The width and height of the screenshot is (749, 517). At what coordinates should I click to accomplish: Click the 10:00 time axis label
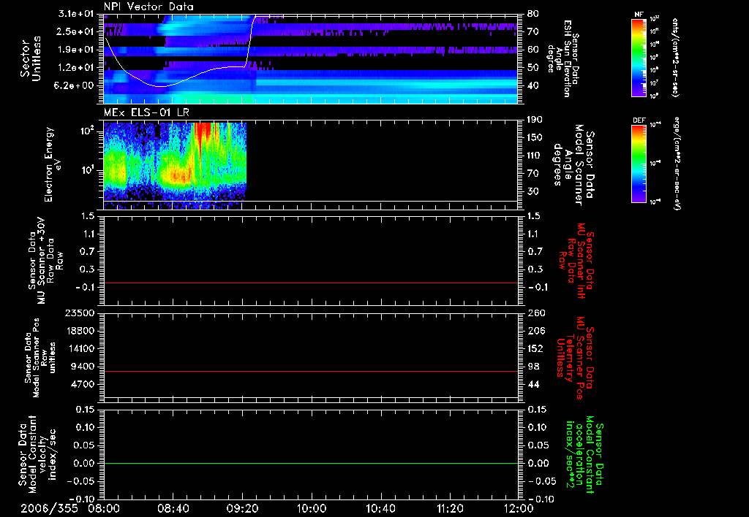(312, 508)
